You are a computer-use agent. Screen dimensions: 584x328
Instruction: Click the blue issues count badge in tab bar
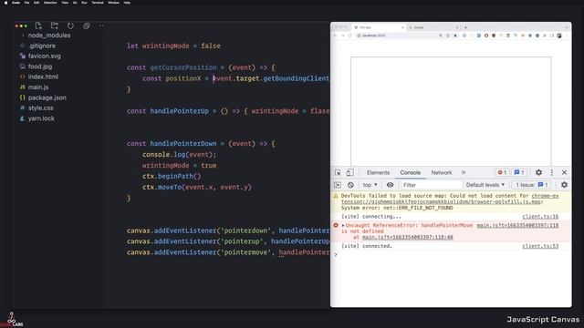519,172
